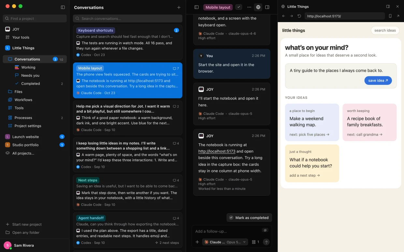
Task: Click 'next: pick five places' link
Action: pos(310,135)
